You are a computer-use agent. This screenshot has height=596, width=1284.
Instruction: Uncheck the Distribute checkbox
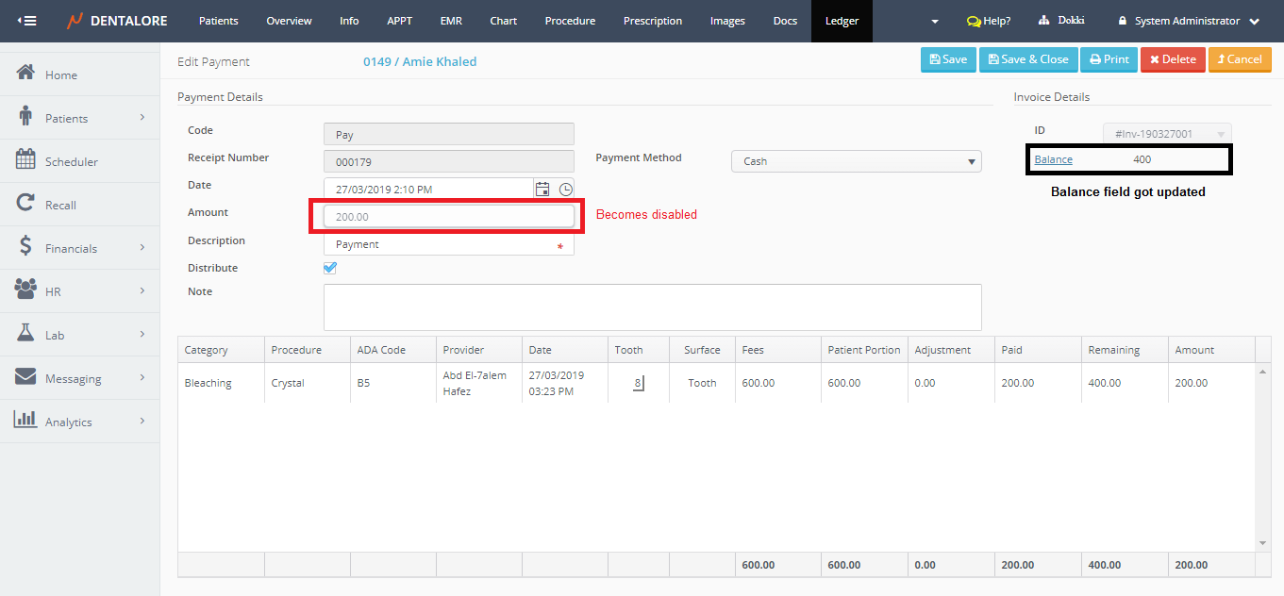point(330,268)
